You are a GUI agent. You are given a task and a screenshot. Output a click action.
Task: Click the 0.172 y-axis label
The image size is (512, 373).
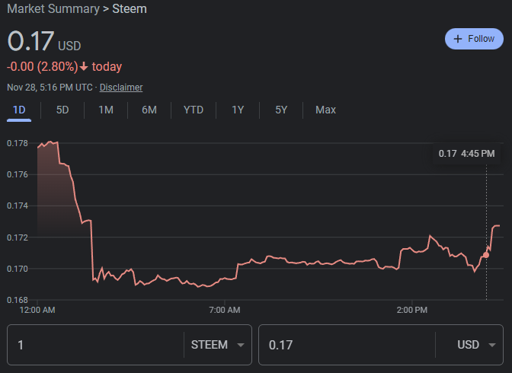pos(18,238)
